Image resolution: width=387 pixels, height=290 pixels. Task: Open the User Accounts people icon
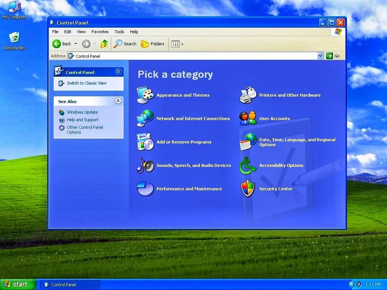pyautogui.click(x=248, y=118)
